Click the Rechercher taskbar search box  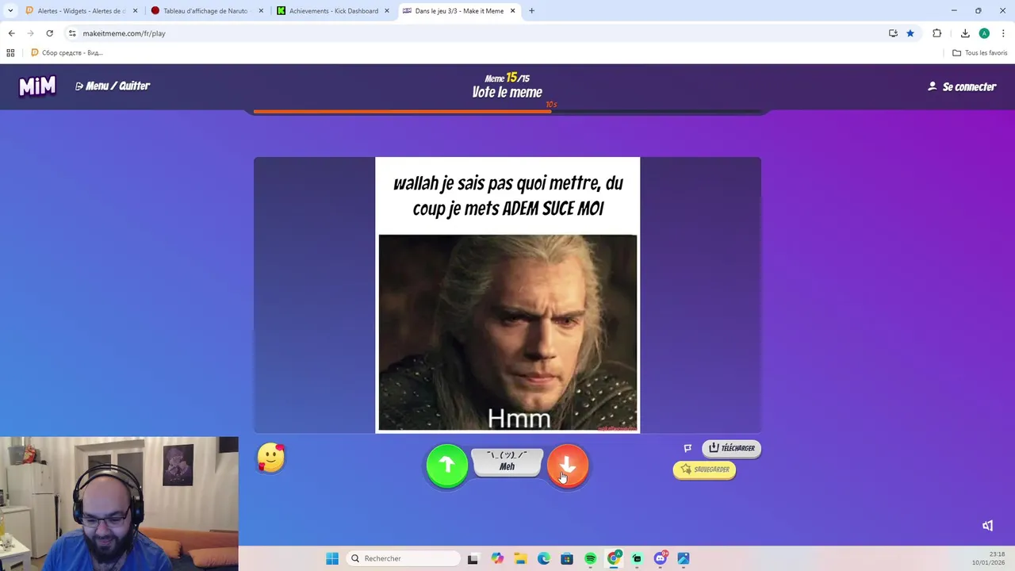(x=404, y=558)
